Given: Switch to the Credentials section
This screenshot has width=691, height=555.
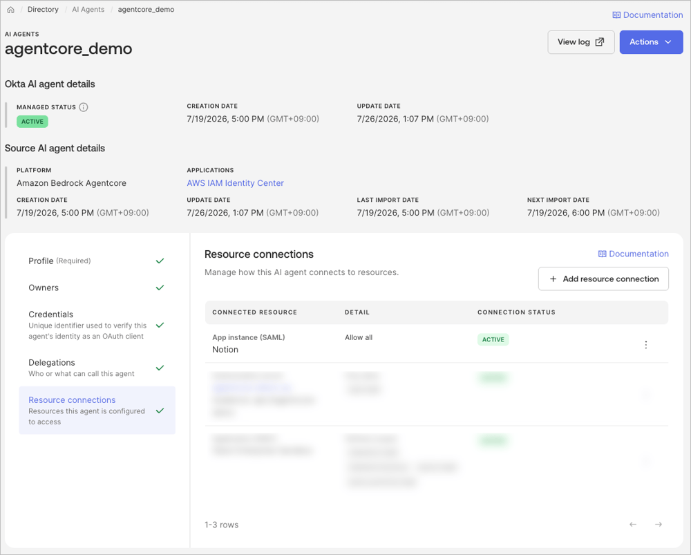Looking at the screenshot, I should (x=97, y=325).
